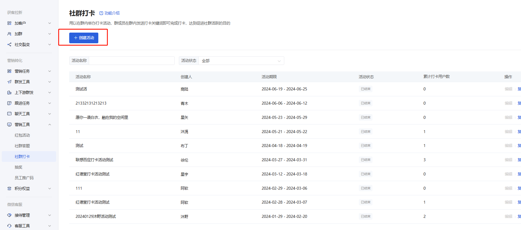
Task: Click creator name 星矢
Action: [x=184, y=118]
